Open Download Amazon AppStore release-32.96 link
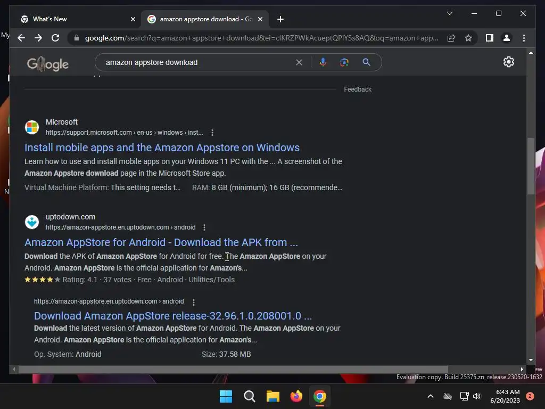 tap(173, 316)
